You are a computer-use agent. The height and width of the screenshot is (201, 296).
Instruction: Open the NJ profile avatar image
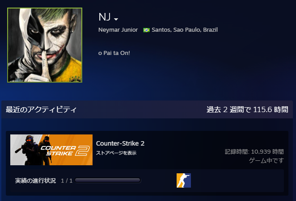tap(45, 45)
